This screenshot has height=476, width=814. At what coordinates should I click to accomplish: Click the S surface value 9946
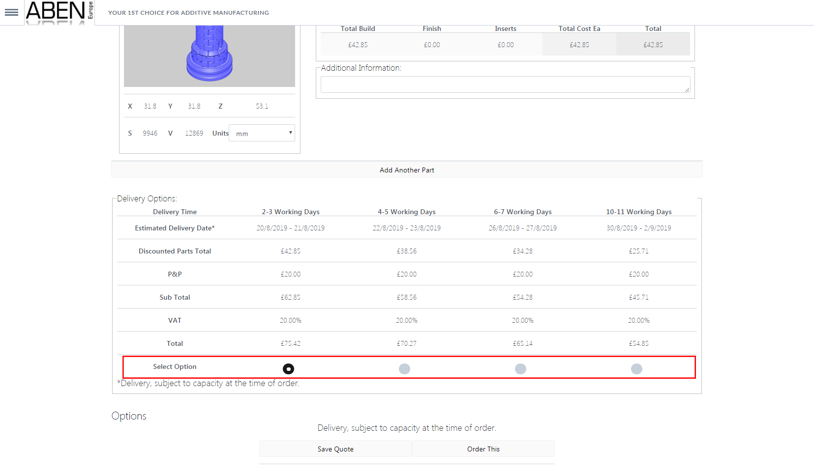coord(150,133)
